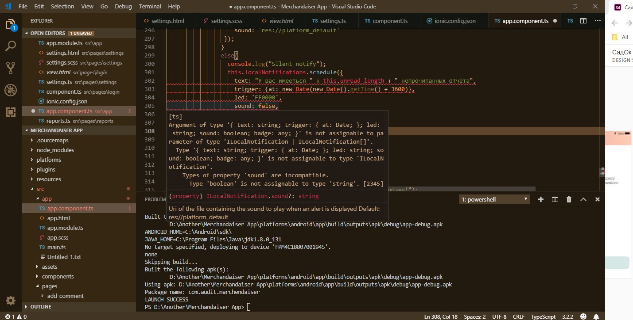
Task: Open app.html in the file tree
Action: (x=79, y=218)
